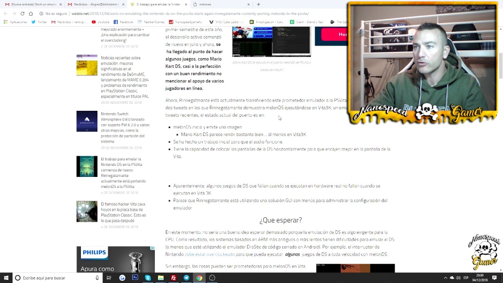Open the Radikal-Gamez bookmark
The width and height of the screenshot is (503, 283).
(151, 22)
